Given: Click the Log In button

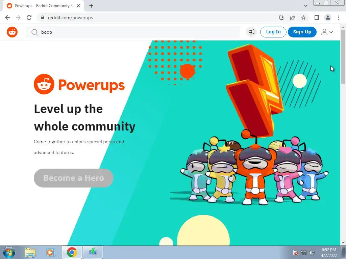Looking at the screenshot, I should click(x=273, y=32).
